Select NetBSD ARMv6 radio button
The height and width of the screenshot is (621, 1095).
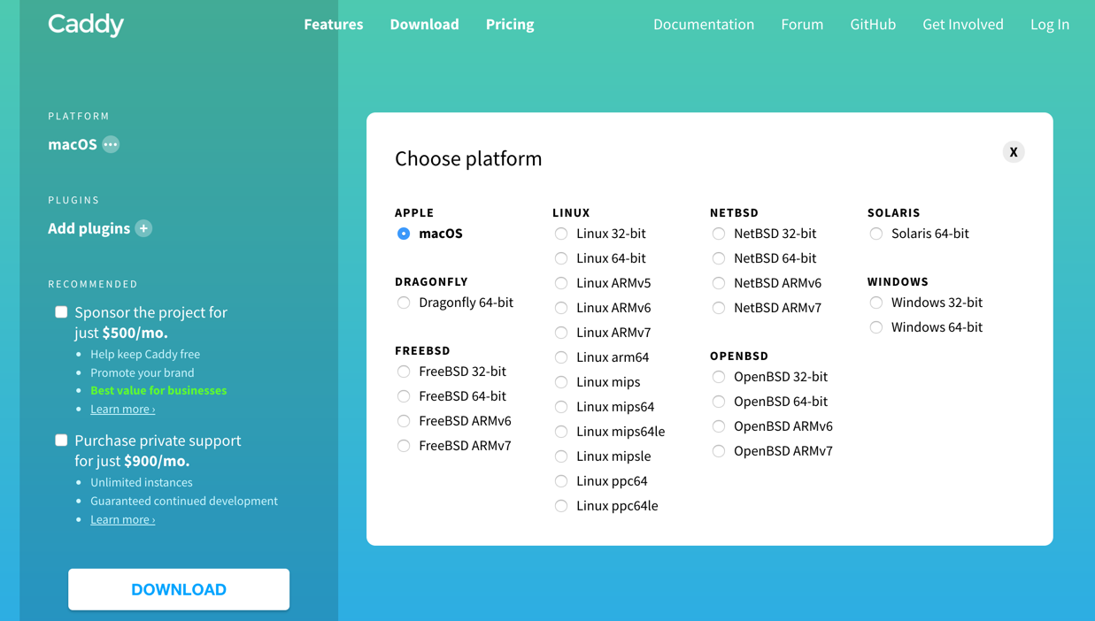[719, 283]
